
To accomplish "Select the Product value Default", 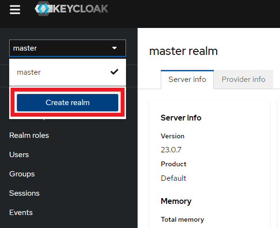I will click(x=173, y=178).
